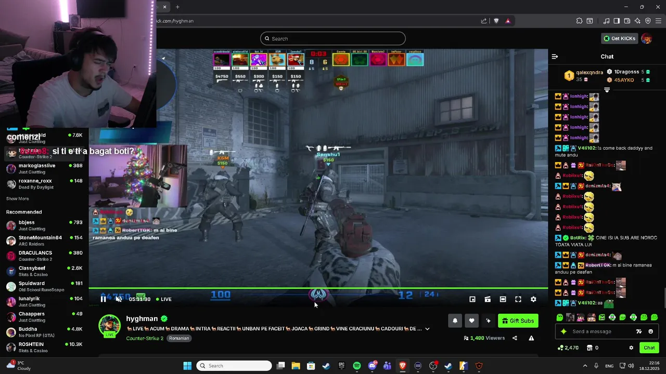The image size is (666, 374).
Task: Open hyghman channel name link
Action: (x=142, y=318)
